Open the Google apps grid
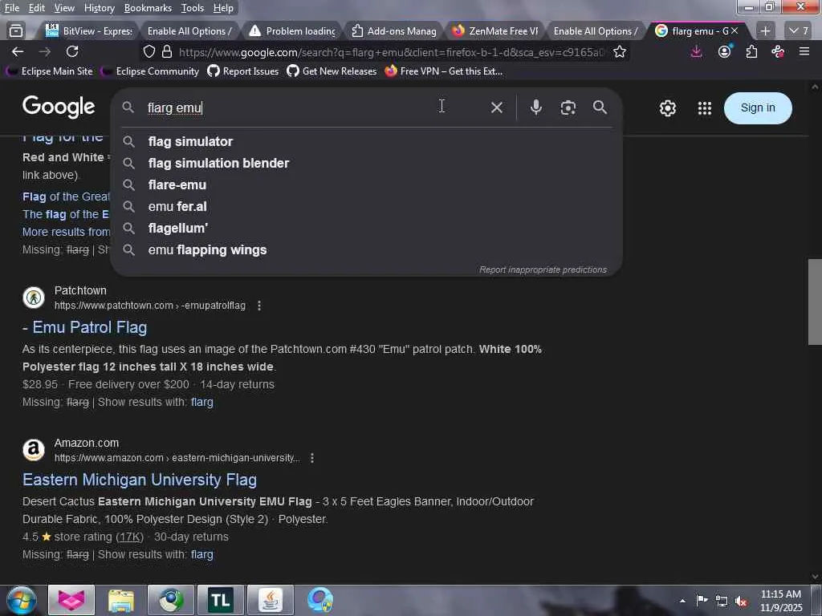This screenshot has width=822, height=616. [x=705, y=108]
